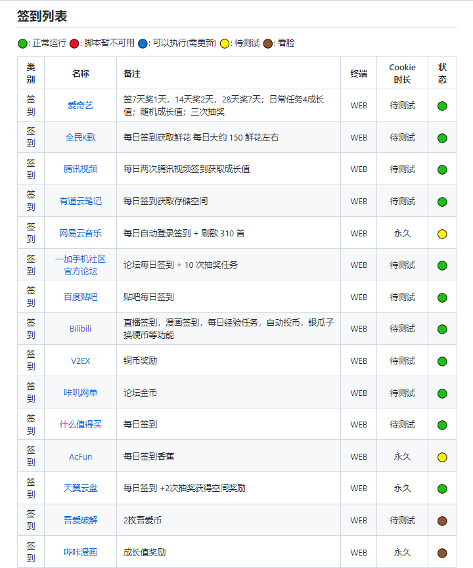Viewport: 473px width, 568px height.
Task: Click the green status circle in the 一加手机社区 row
Action: (x=442, y=265)
